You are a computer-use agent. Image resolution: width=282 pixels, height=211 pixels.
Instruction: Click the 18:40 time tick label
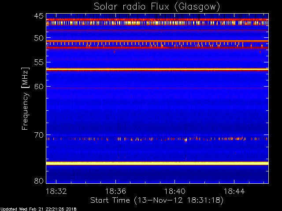point(175,191)
